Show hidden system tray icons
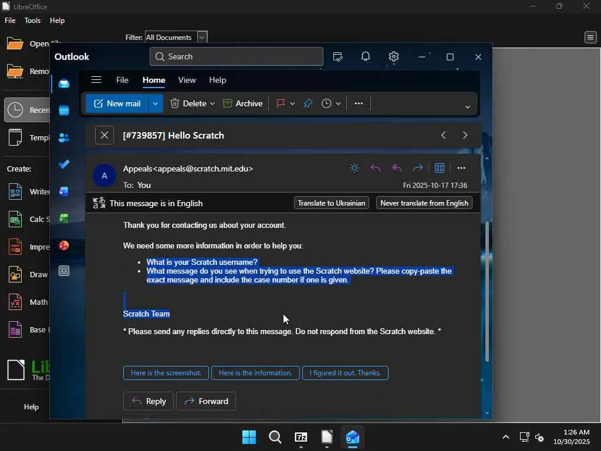Image resolution: width=601 pixels, height=451 pixels. (506, 437)
